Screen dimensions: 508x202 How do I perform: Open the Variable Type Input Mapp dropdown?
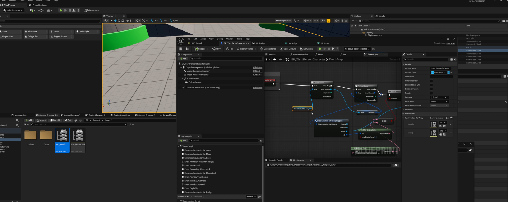click(438, 73)
